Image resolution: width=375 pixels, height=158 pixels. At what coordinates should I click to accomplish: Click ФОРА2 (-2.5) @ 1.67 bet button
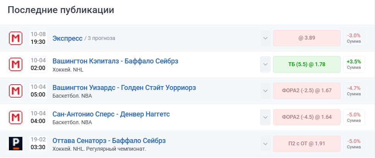[x=307, y=91]
